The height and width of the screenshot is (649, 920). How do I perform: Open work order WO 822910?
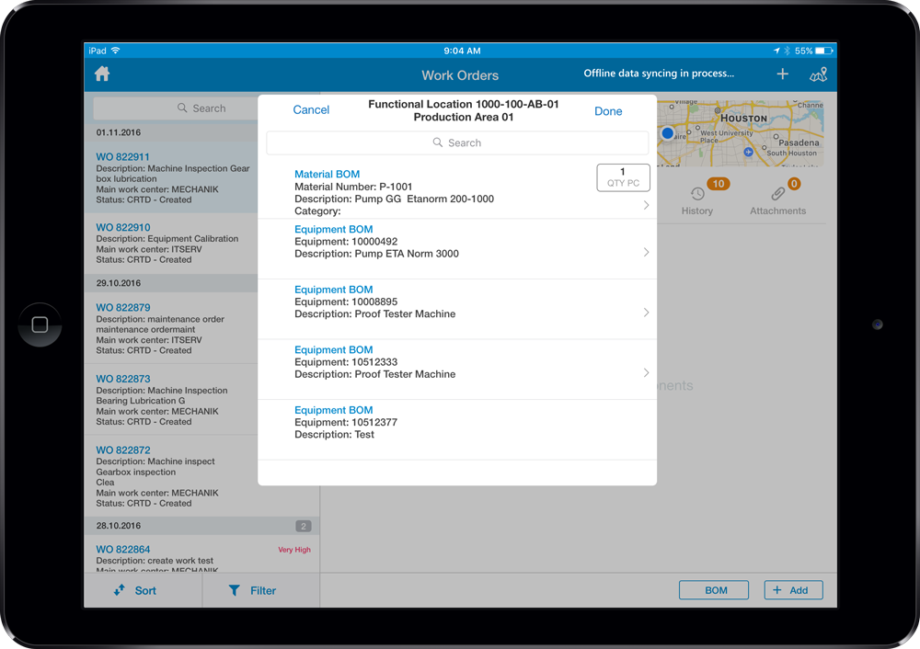[171, 244]
